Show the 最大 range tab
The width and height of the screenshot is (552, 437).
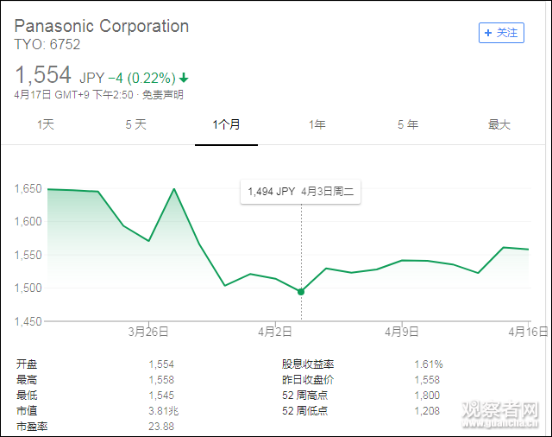[499, 124]
